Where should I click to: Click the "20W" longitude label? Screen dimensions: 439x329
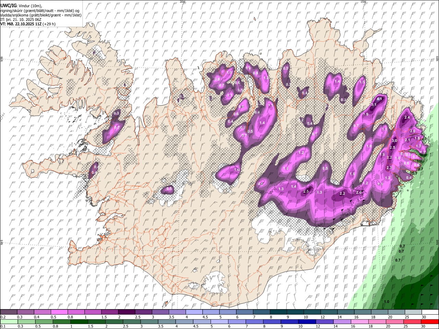click(x=182, y=2)
